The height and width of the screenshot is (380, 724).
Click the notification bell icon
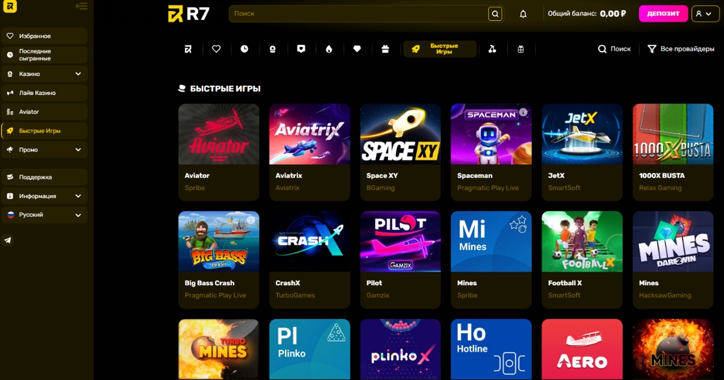(523, 14)
